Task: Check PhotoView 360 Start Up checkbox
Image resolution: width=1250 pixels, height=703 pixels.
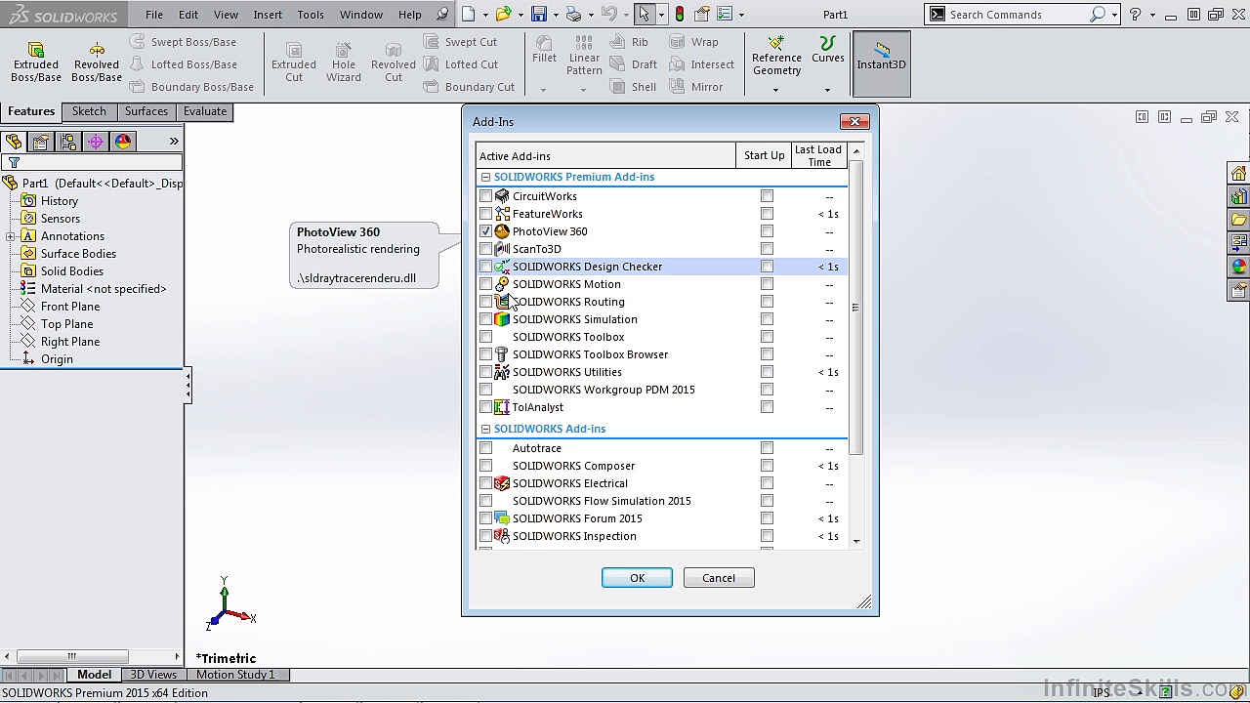Action: pos(767,231)
